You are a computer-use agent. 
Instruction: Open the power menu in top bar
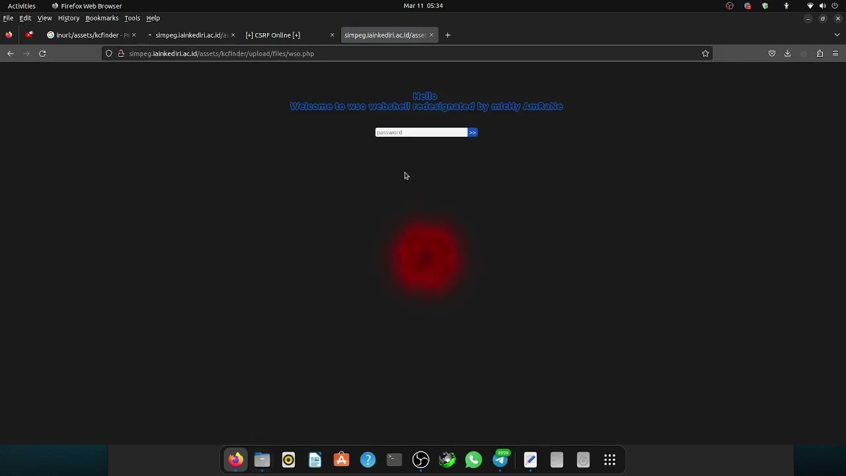(x=835, y=6)
